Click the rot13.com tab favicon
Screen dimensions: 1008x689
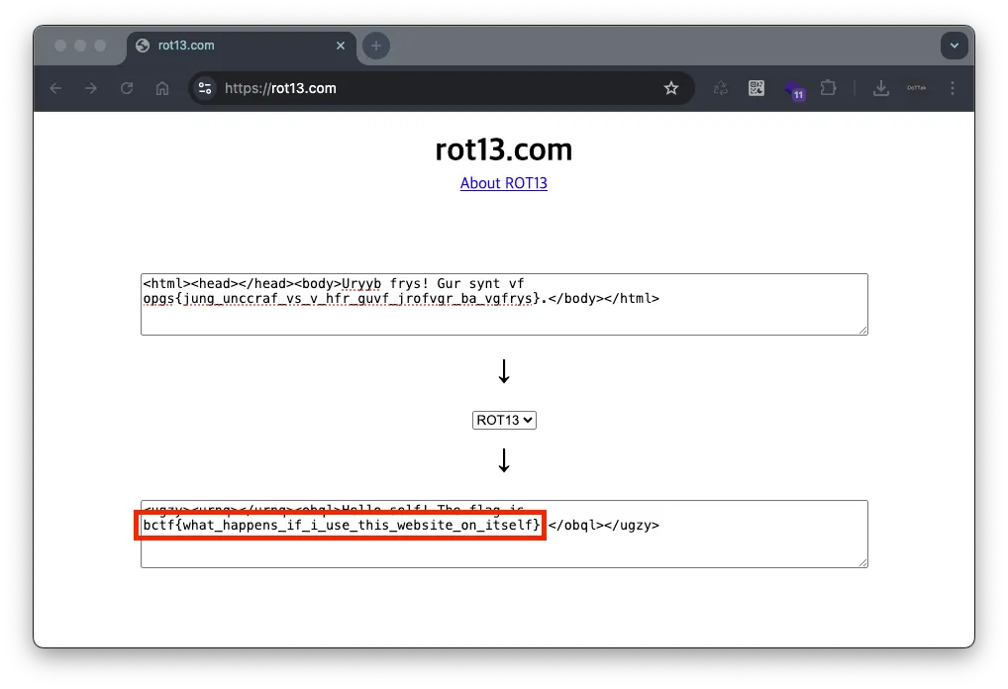(x=143, y=46)
